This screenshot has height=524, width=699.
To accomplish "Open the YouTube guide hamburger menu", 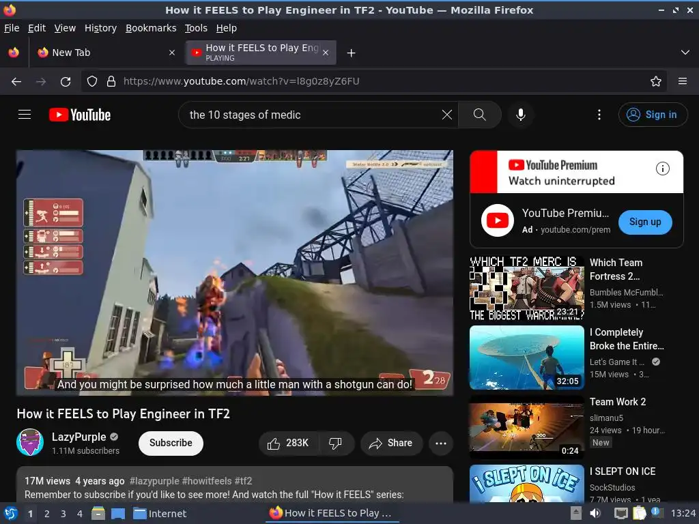I will point(25,115).
